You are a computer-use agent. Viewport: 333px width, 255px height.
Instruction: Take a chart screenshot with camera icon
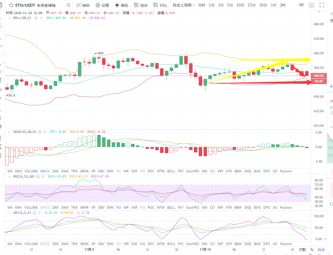click(x=311, y=5)
